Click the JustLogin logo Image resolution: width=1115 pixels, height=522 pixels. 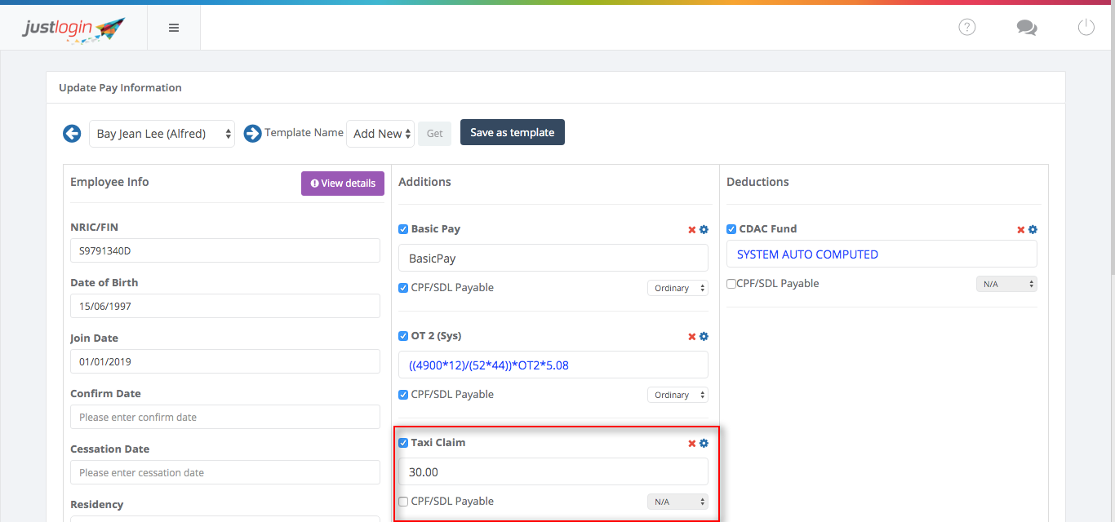73,29
